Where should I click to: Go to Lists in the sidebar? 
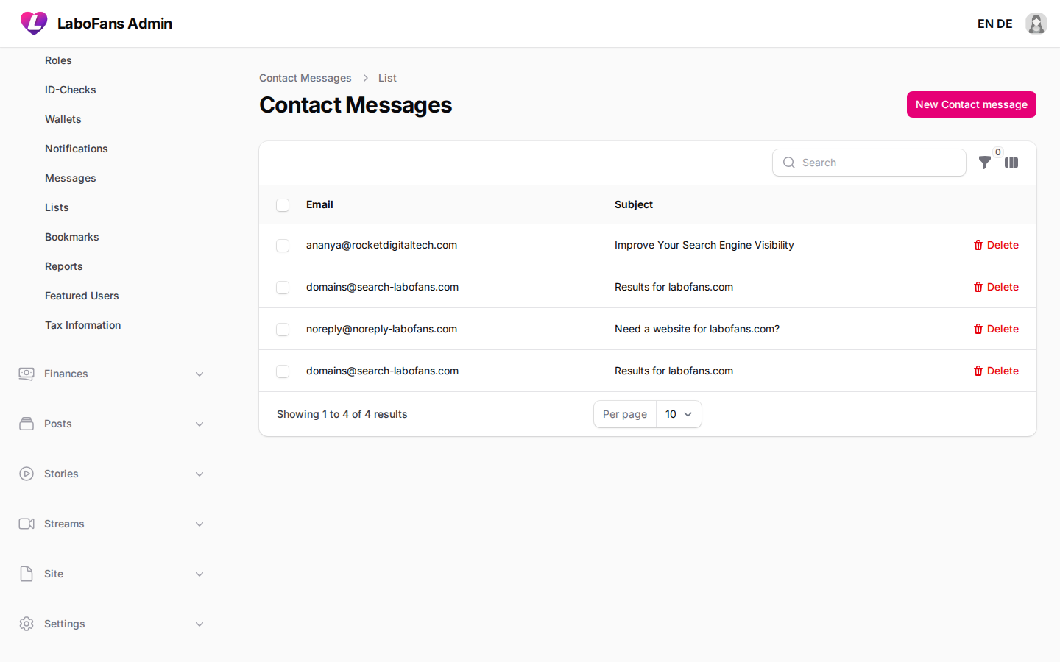57,207
